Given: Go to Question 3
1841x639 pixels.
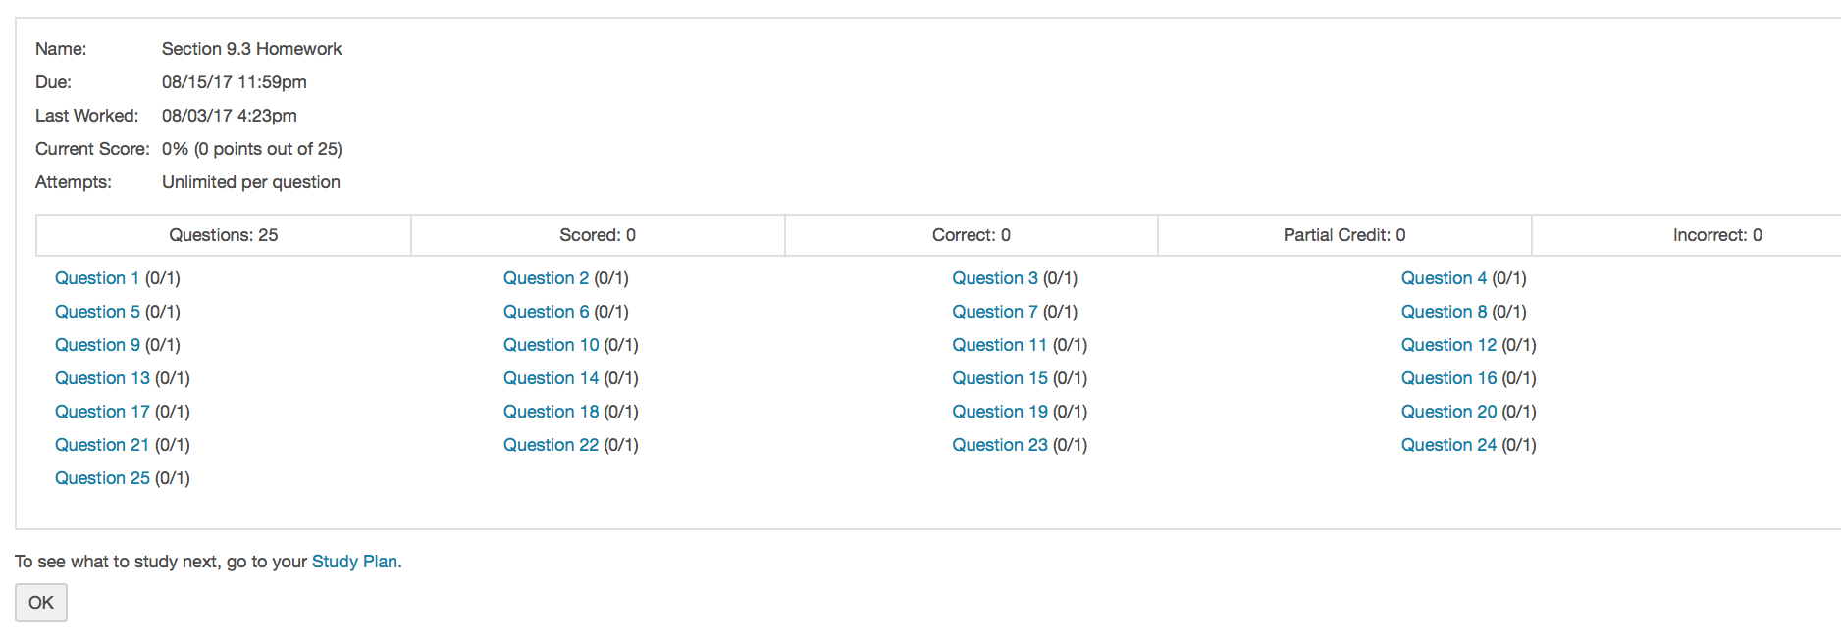Looking at the screenshot, I should click(994, 278).
